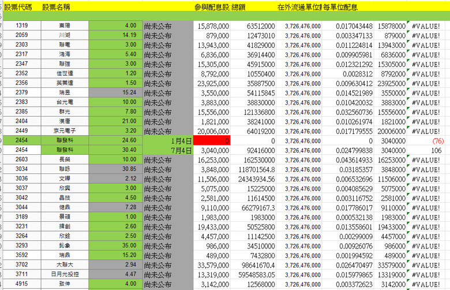This screenshot has height=290, width=450.
Task: Select the 121336800 total cell
Action: tap(253, 112)
